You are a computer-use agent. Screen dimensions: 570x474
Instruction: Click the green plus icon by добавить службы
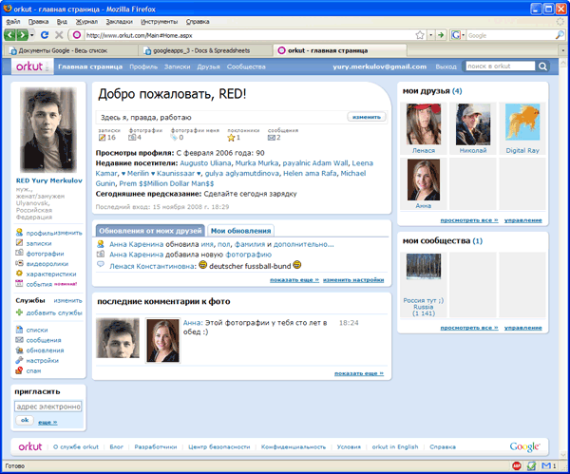tap(19, 313)
